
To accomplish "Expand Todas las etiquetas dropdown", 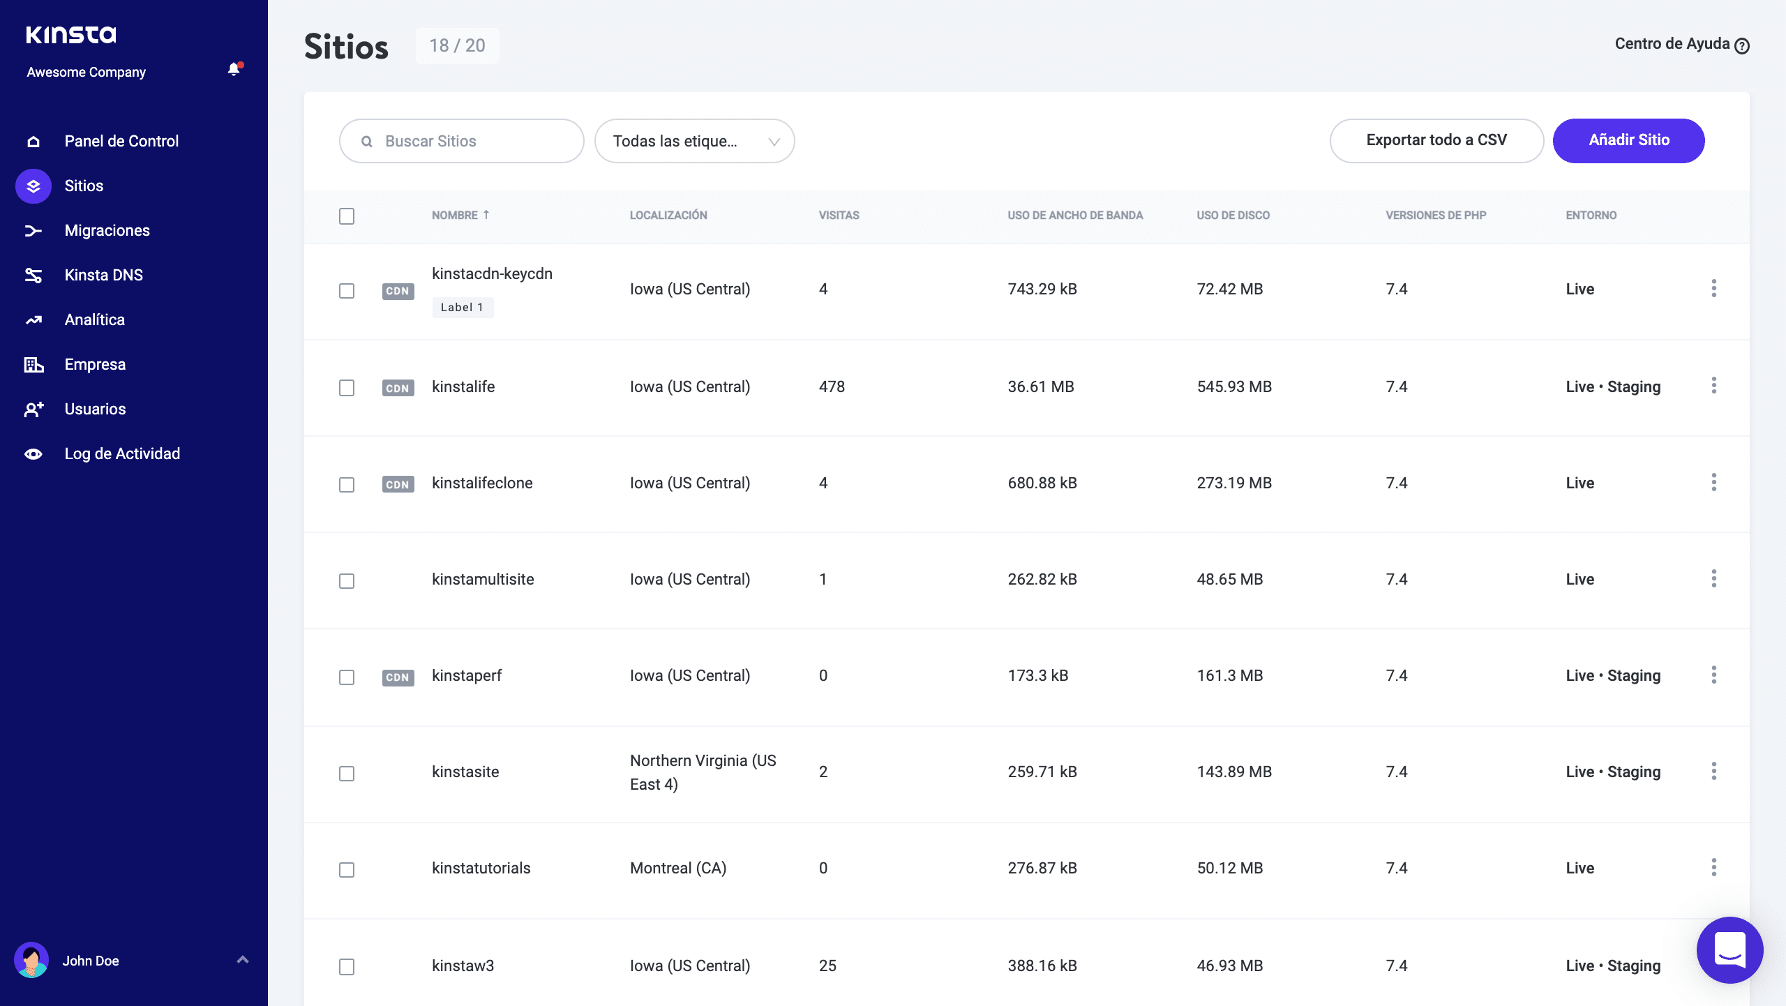I will [694, 140].
